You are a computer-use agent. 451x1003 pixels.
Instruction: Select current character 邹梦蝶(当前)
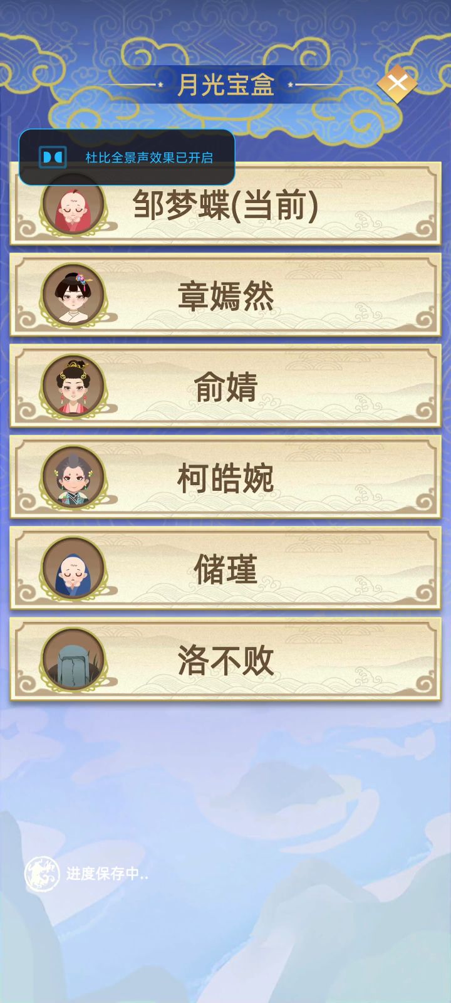click(225, 204)
